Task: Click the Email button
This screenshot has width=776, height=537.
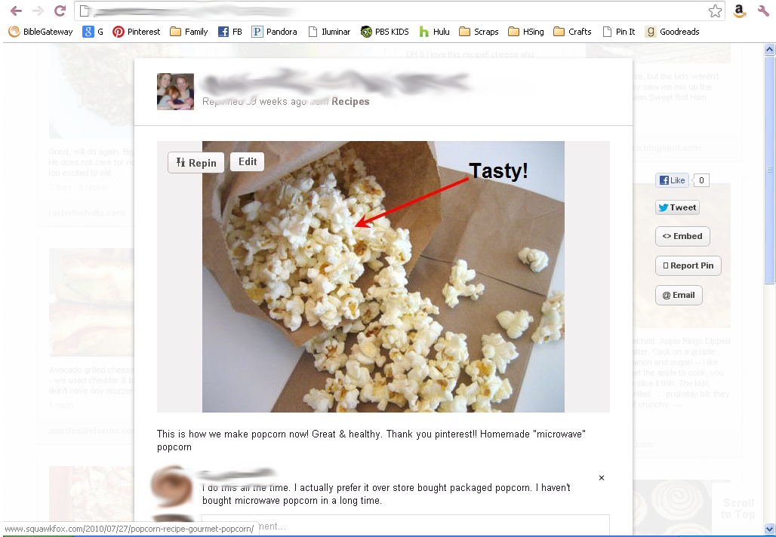Action: tap(679, 295)
